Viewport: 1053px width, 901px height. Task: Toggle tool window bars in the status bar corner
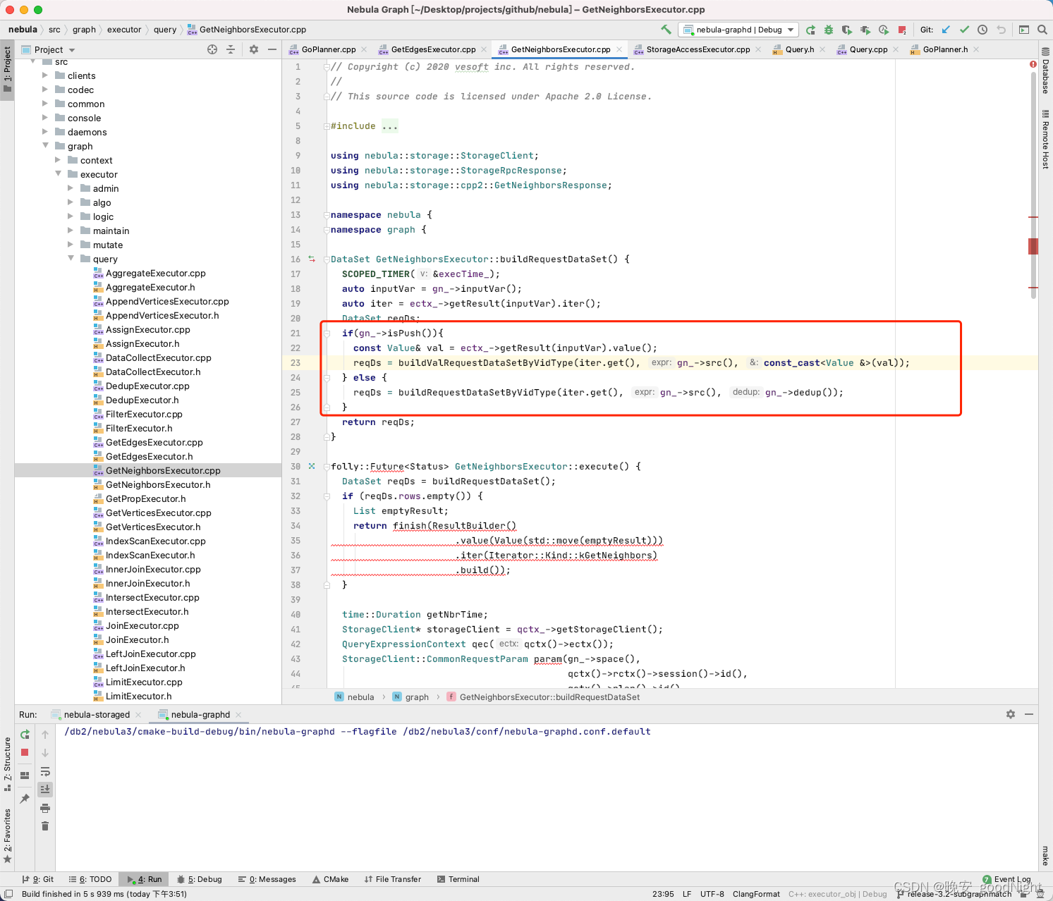pos(8,894)
